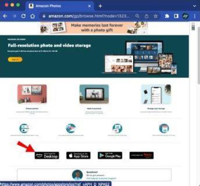This screenshot has width=200, height=186.
Task: Click the Download for Desktop button
Action: [47, 155]
